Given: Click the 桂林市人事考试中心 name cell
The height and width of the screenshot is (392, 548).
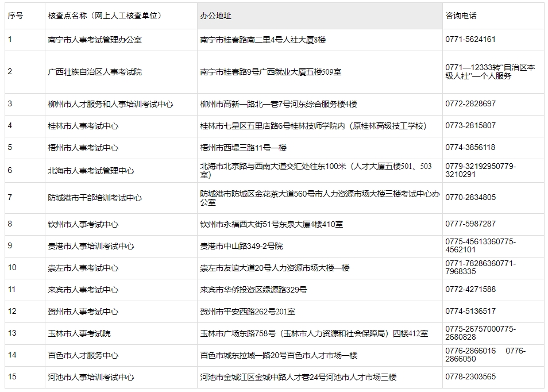Looking at the screenshot, I should click(83, 126).
